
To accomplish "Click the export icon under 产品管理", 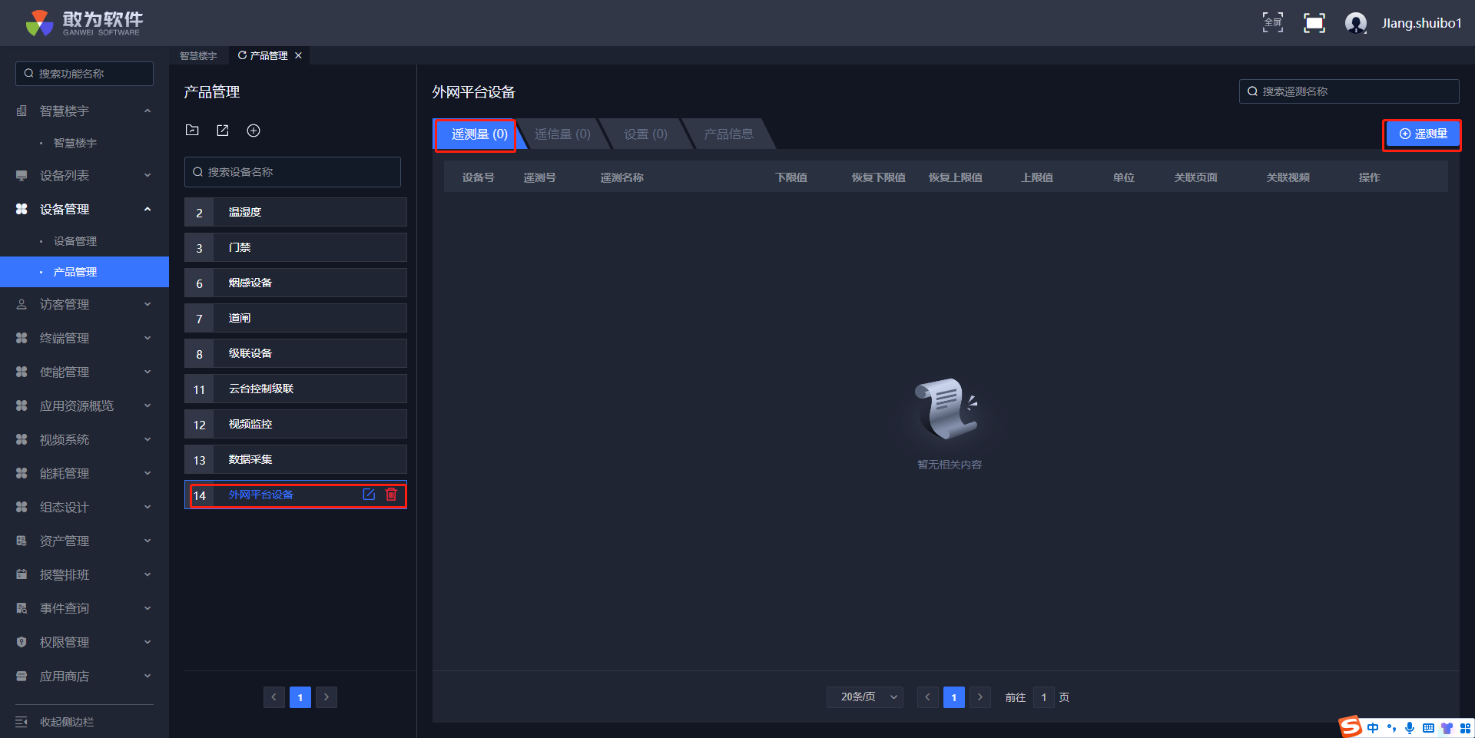I will pyautogui.click(x=223, y=131).
